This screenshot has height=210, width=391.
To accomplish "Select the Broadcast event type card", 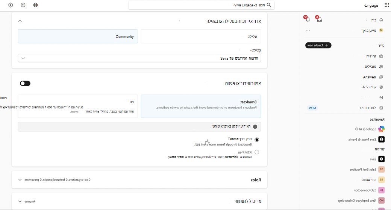I will tap(201, 106).
